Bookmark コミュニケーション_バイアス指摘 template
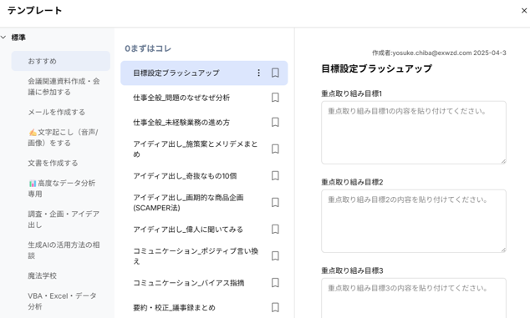 [x=275, y=283]
